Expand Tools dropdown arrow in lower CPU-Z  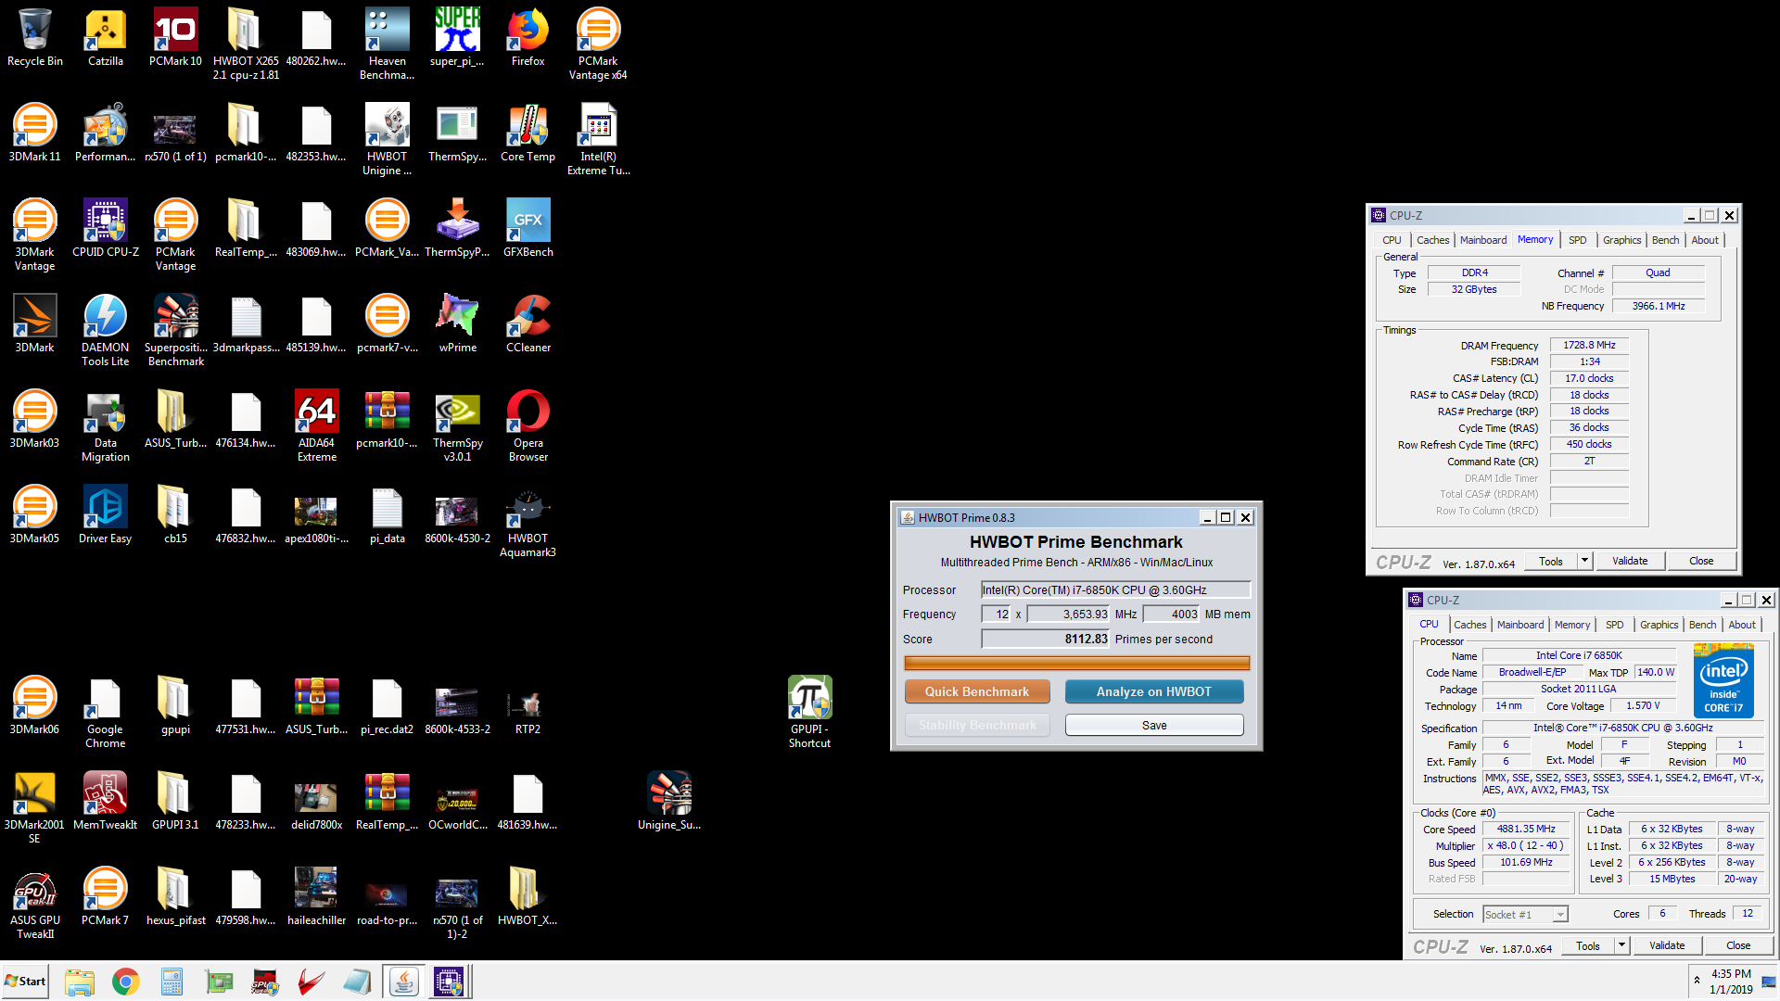pyautogui.click(x=1621, y=945)
